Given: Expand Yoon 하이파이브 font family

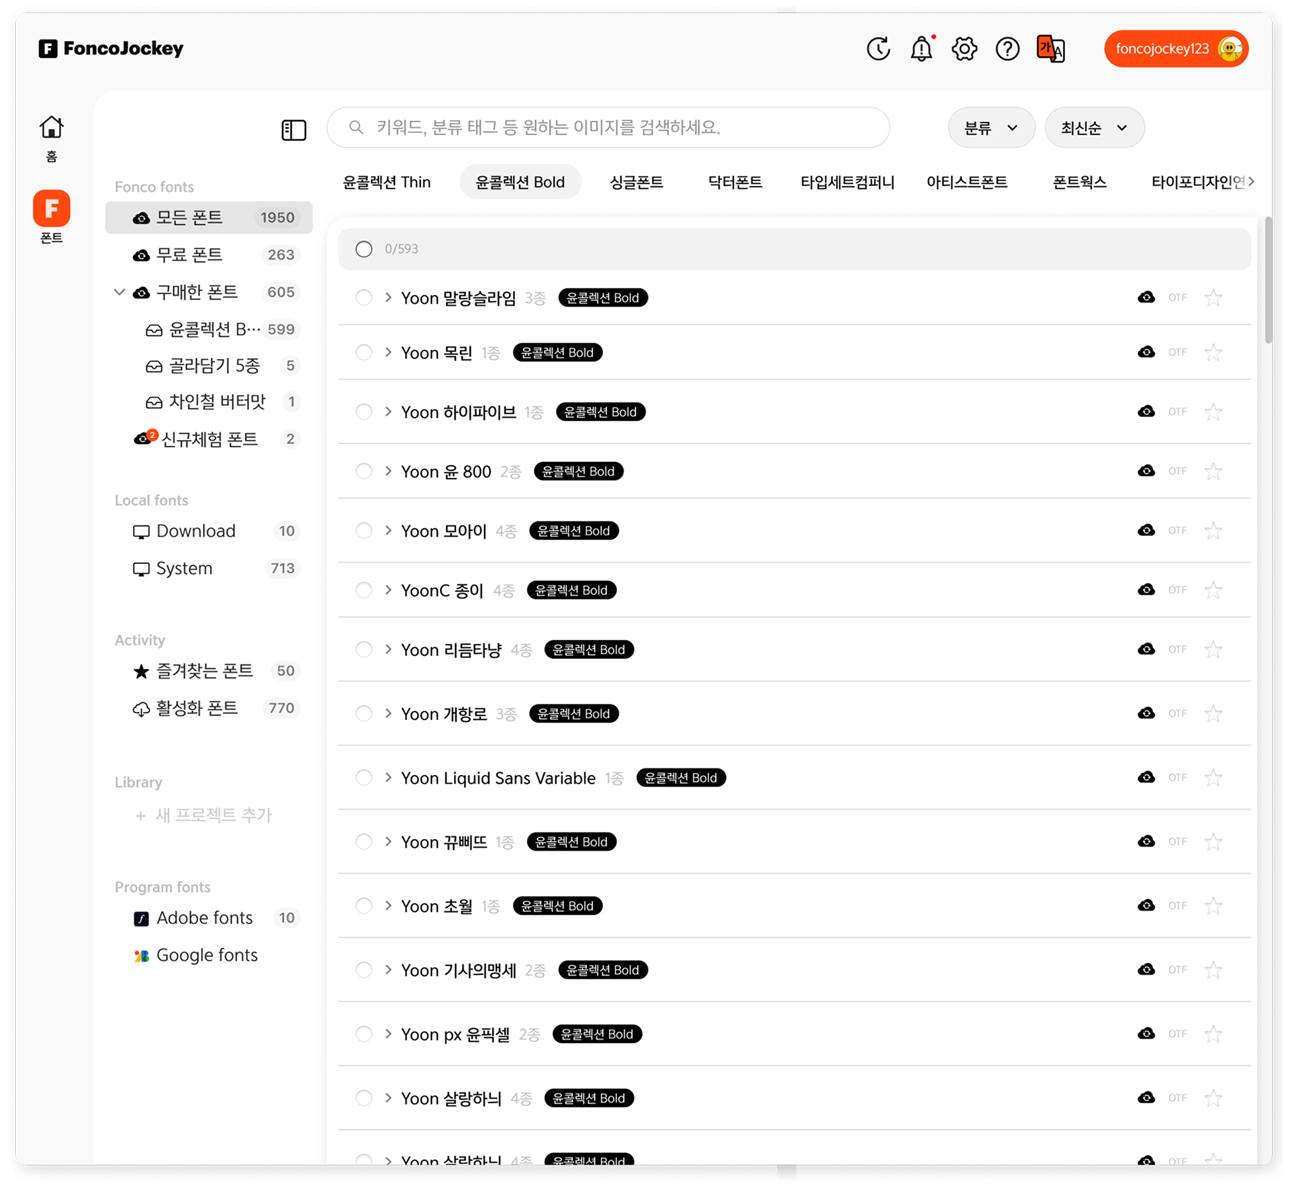Looking at the screenshot, I should [389, 412].
